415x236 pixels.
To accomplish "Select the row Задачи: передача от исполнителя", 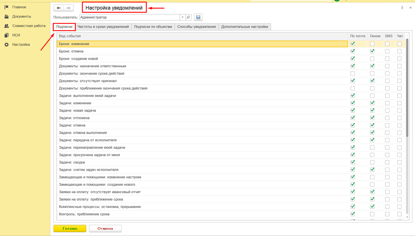I will tap(202, 140).
